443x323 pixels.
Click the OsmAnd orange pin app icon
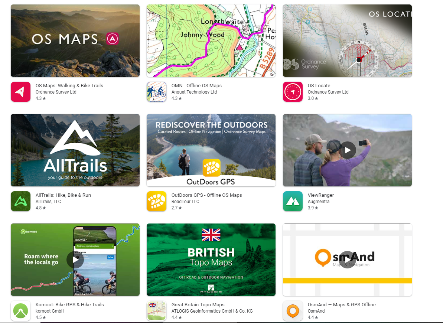(x=293, y=311)
